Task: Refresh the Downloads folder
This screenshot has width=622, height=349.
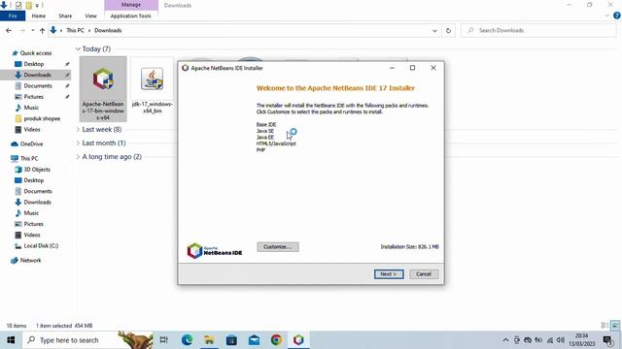Action: 448,30
